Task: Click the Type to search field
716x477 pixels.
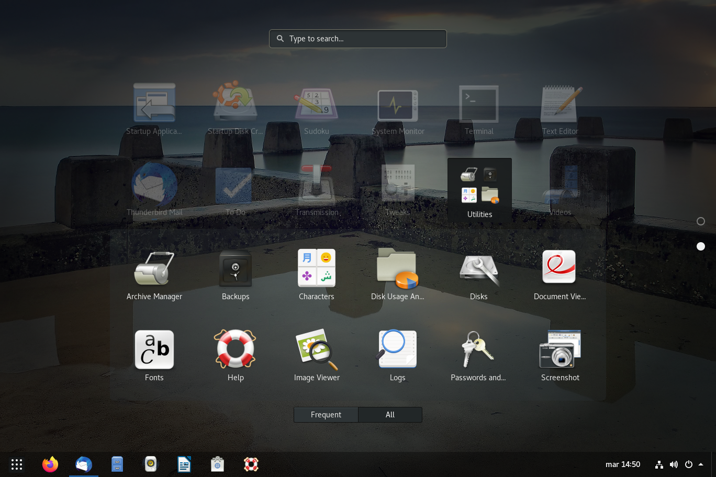Action: 358,39
